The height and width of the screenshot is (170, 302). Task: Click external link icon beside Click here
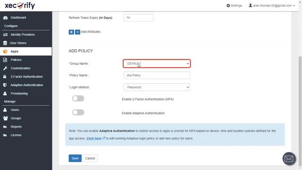(103, 138)
